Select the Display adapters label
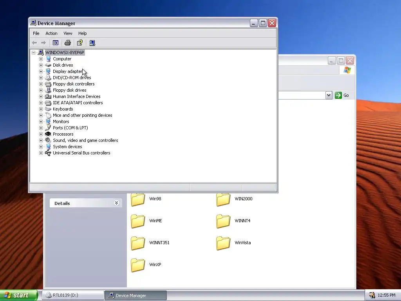The image size is (401, 301). (68, 71)
